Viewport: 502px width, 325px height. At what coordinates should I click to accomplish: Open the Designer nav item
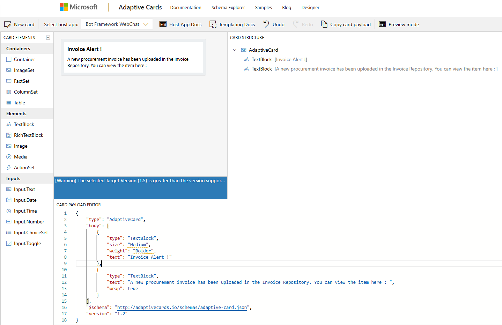310,7
